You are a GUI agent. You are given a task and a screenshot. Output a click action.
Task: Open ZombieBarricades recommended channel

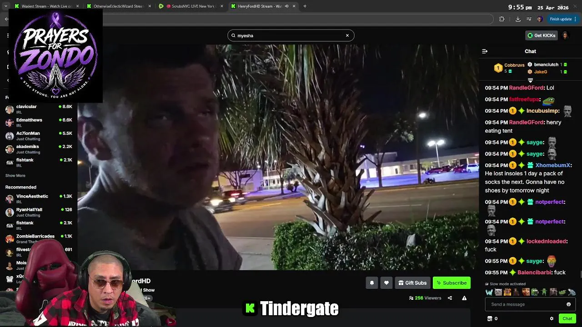pos(39,238)
